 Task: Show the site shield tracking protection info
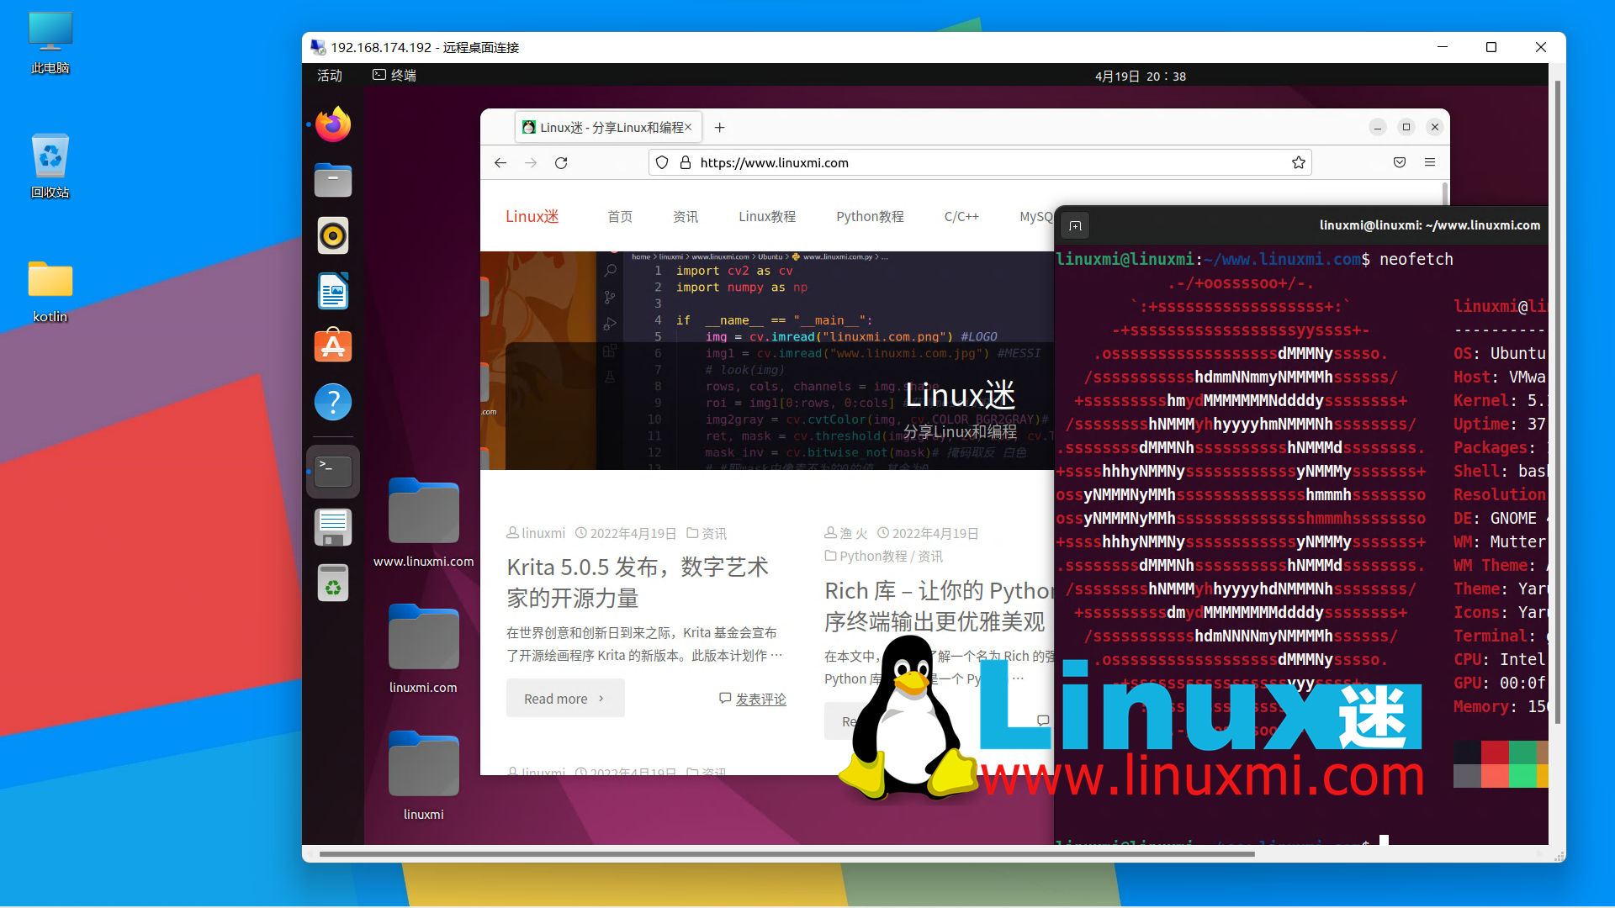point(662,163)
